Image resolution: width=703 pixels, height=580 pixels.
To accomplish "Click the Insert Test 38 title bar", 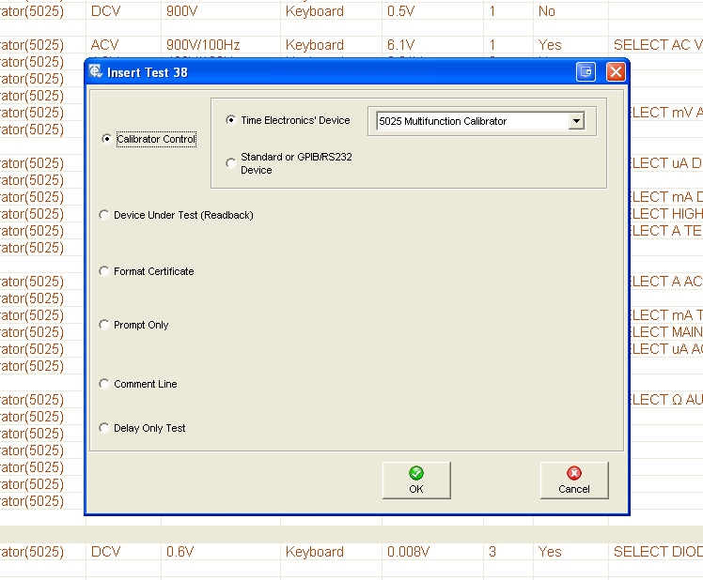I will click(329, 72).
